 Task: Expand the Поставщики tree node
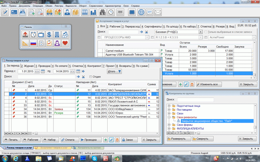click(x=169, y=109)
